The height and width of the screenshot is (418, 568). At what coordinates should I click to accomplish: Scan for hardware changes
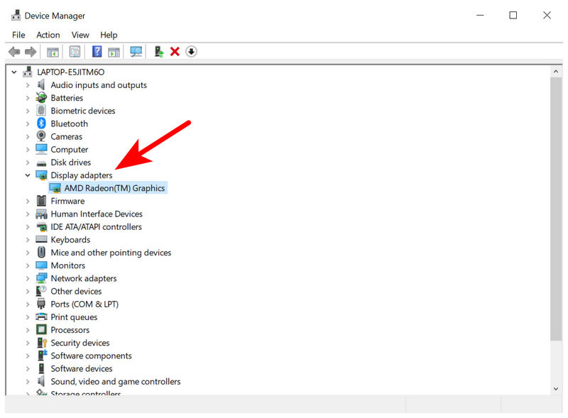136,51
